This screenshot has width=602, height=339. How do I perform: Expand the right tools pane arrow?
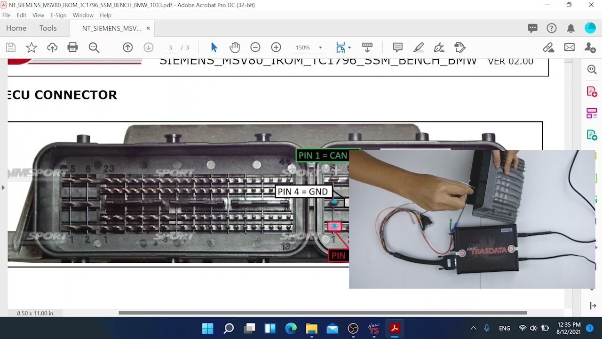click(x=593, y=306)
